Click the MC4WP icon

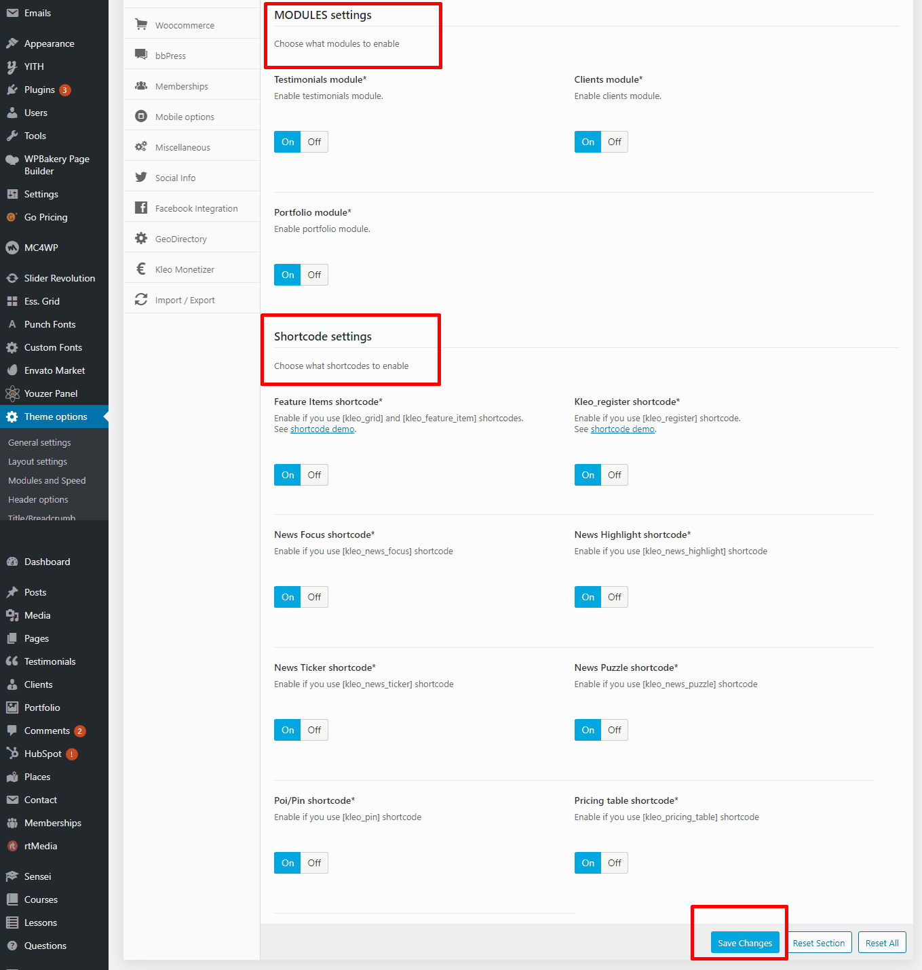pyautogui.click(x=12, y=248)
